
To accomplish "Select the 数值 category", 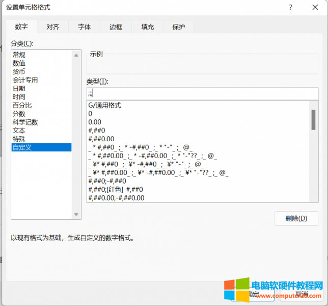I will (19, 63).
